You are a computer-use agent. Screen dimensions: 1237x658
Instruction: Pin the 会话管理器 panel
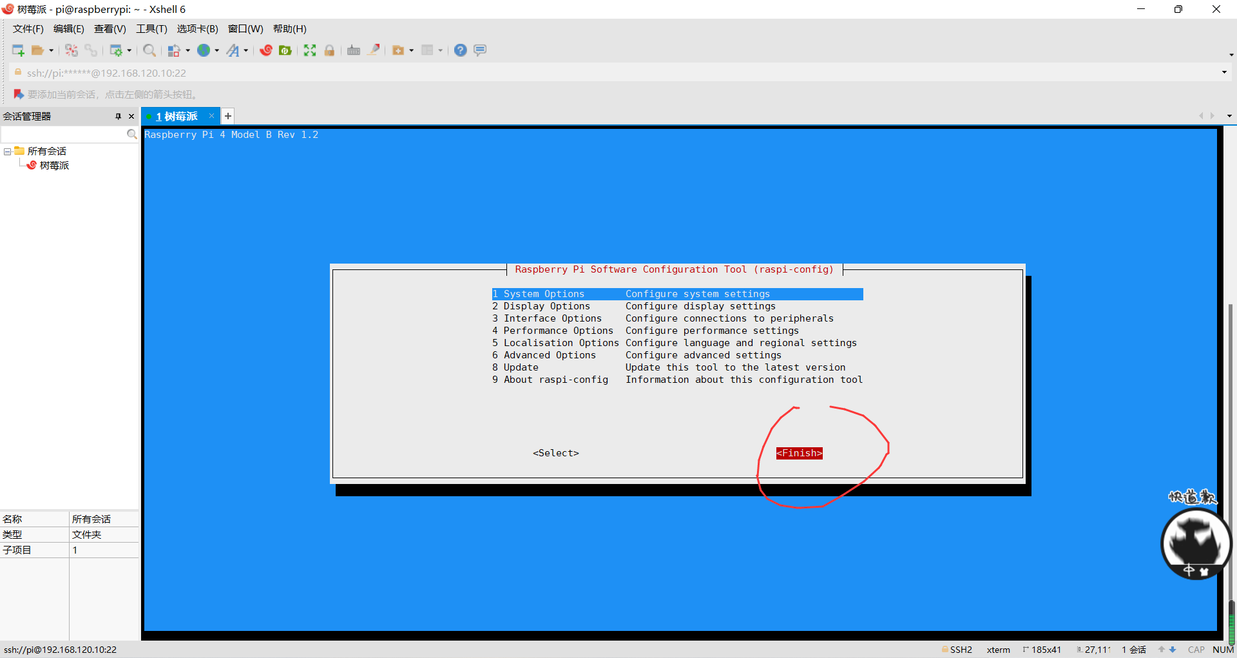118,117
